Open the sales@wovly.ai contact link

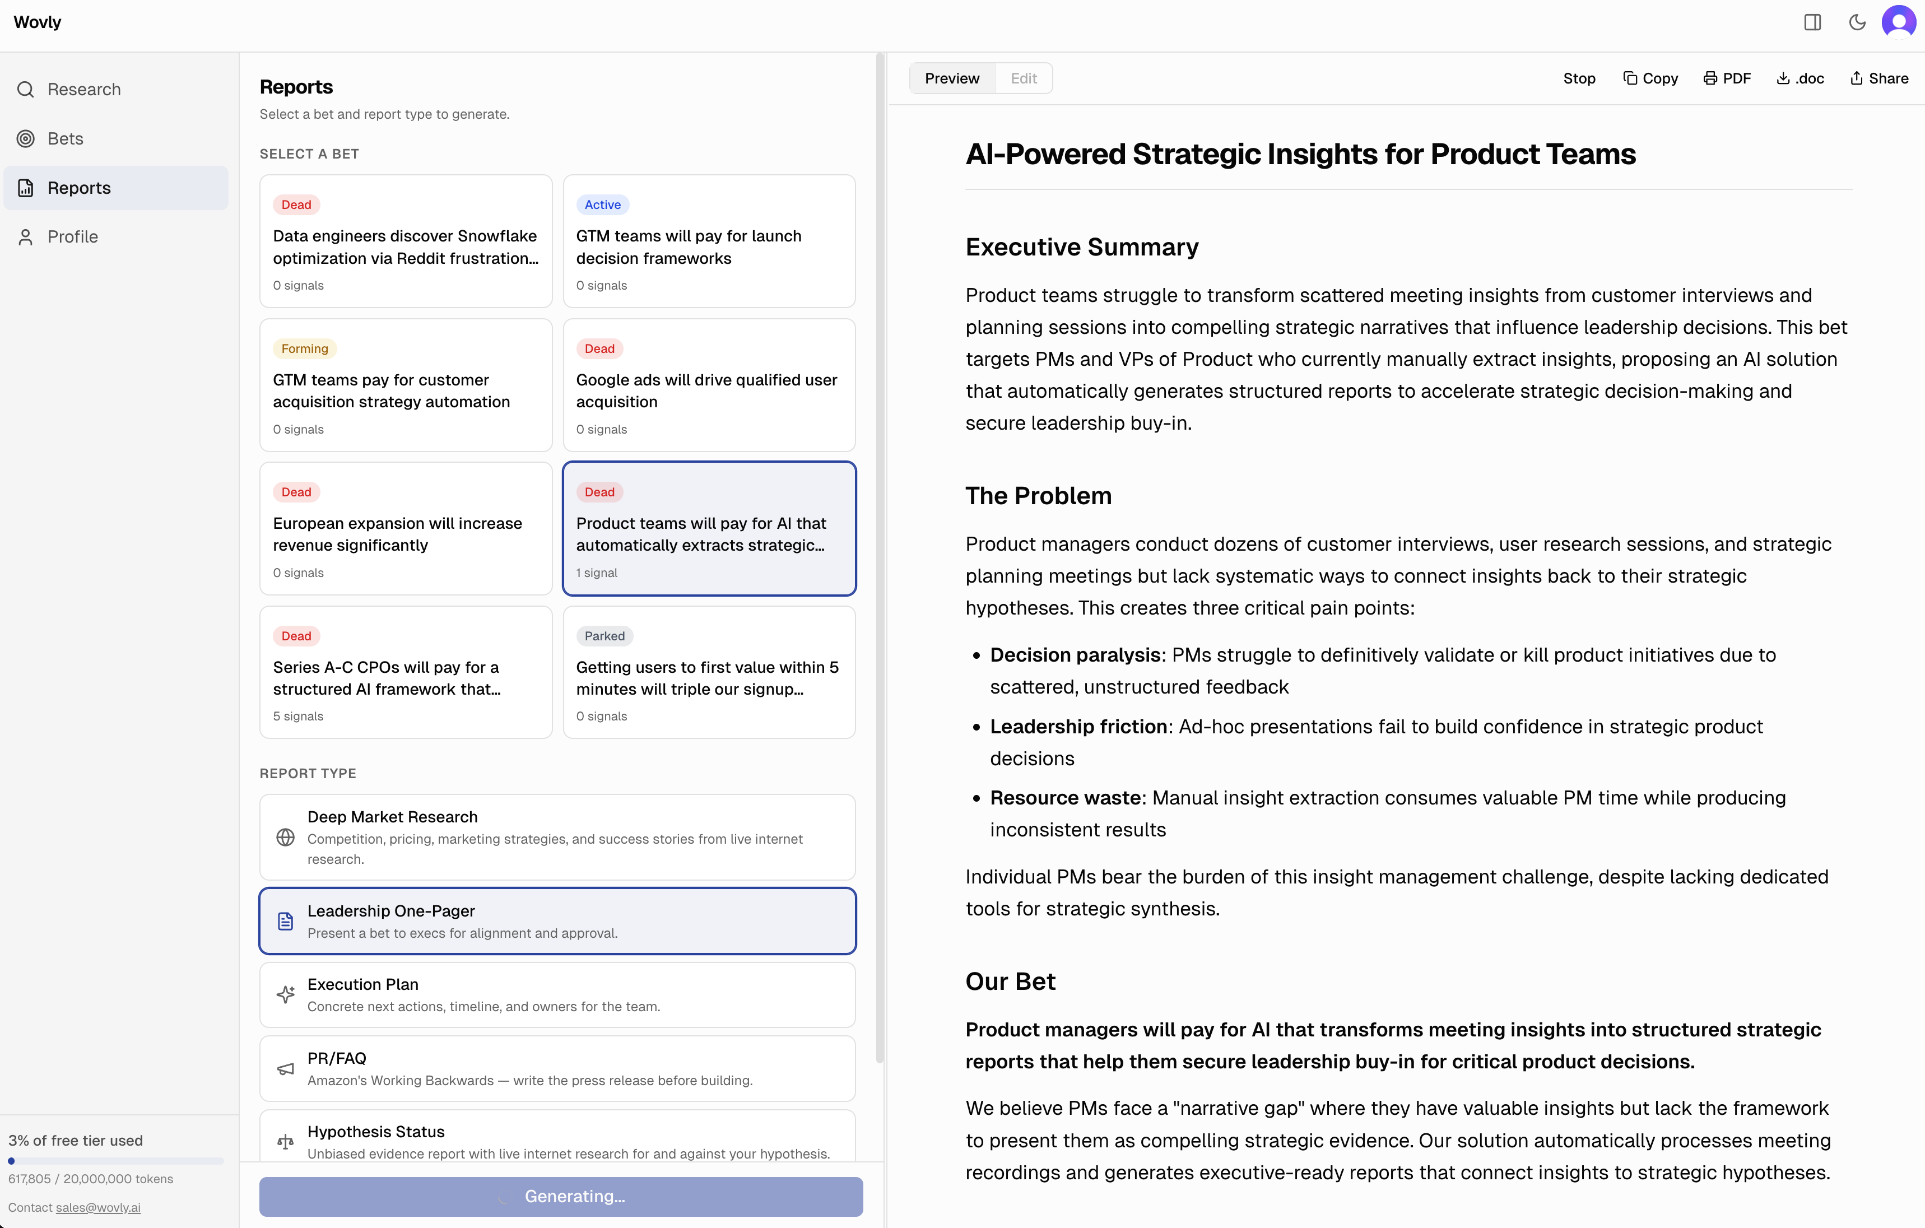click(97, 1207)
